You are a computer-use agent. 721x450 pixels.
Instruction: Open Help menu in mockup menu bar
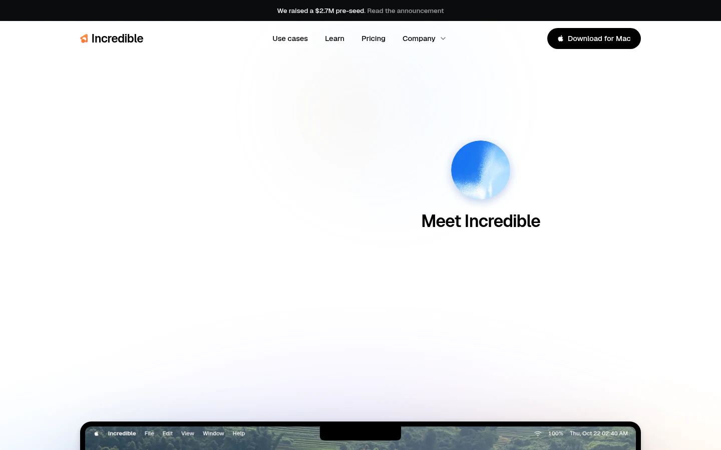(x=239, y=433)
